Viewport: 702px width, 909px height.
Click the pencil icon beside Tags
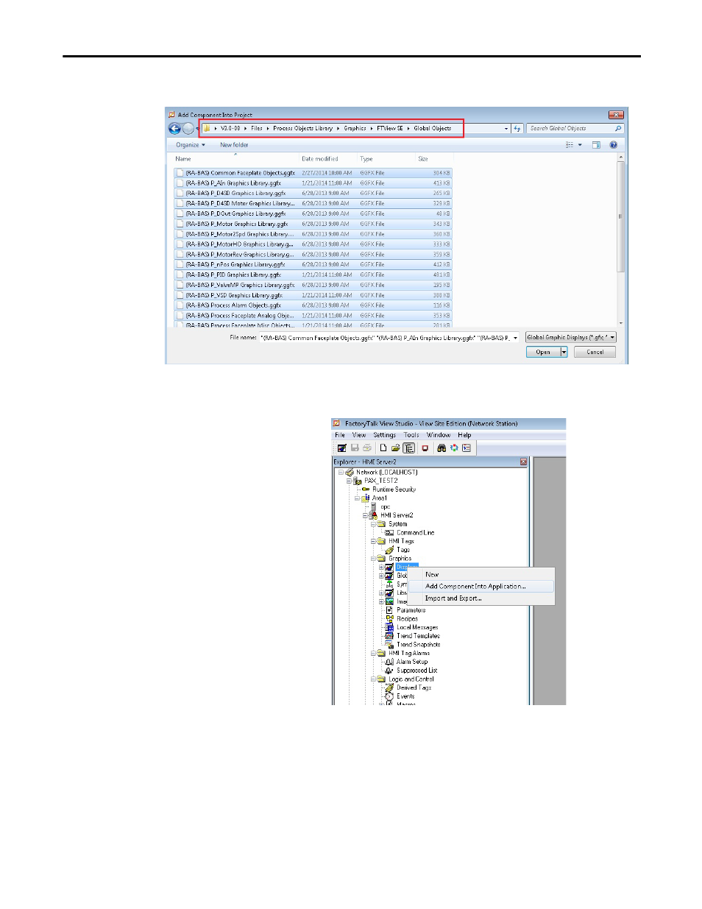tap(390, 550)
